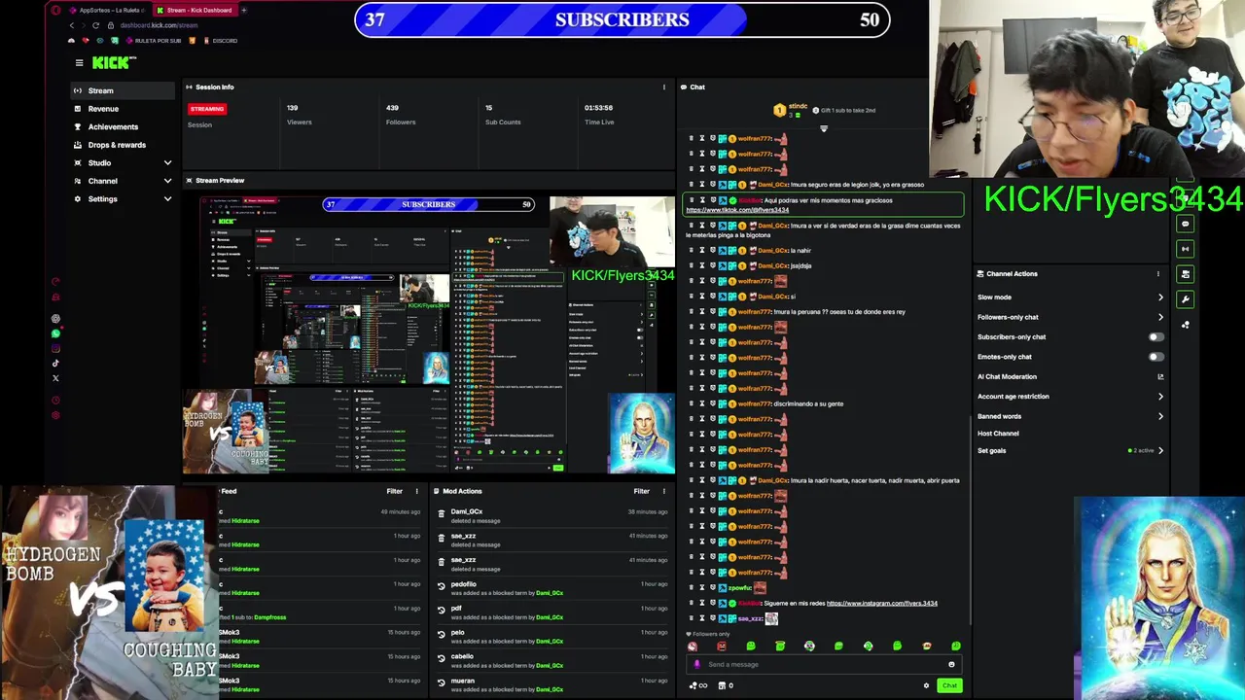The height and width of the screenshot is (700, 1245).
Task: Click the stream preview thumbnail
Action: [429, 334]
